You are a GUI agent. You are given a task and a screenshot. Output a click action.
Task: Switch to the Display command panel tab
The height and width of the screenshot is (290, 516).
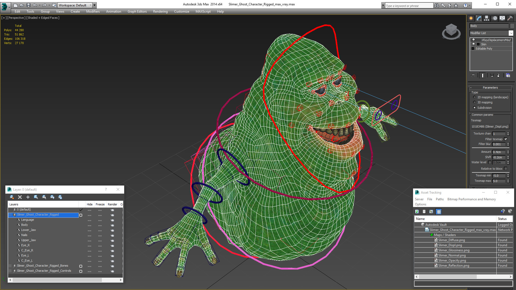click(502, 18)
